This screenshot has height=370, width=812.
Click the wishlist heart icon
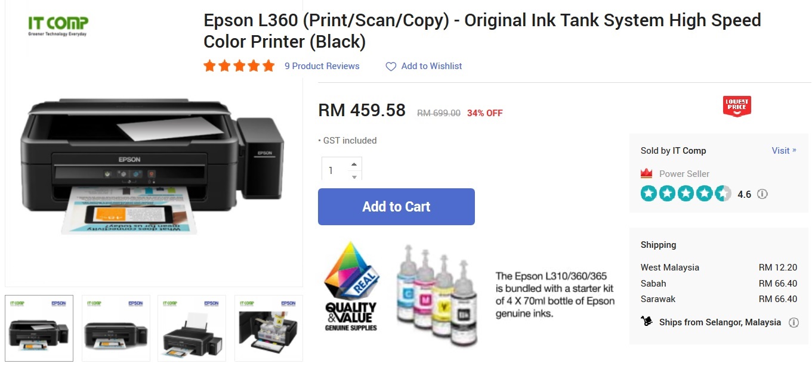coord(391,67)
